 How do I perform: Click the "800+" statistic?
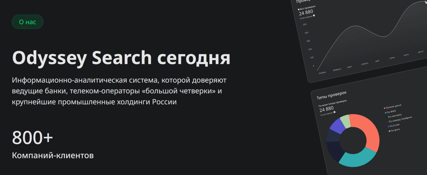coord(32,137)
